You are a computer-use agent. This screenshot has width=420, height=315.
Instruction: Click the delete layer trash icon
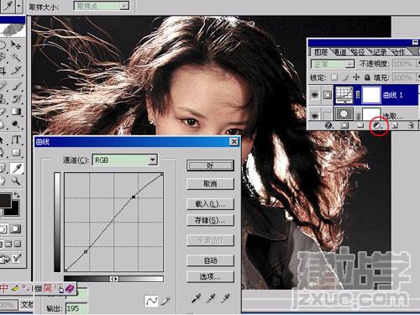pos(411,125)
